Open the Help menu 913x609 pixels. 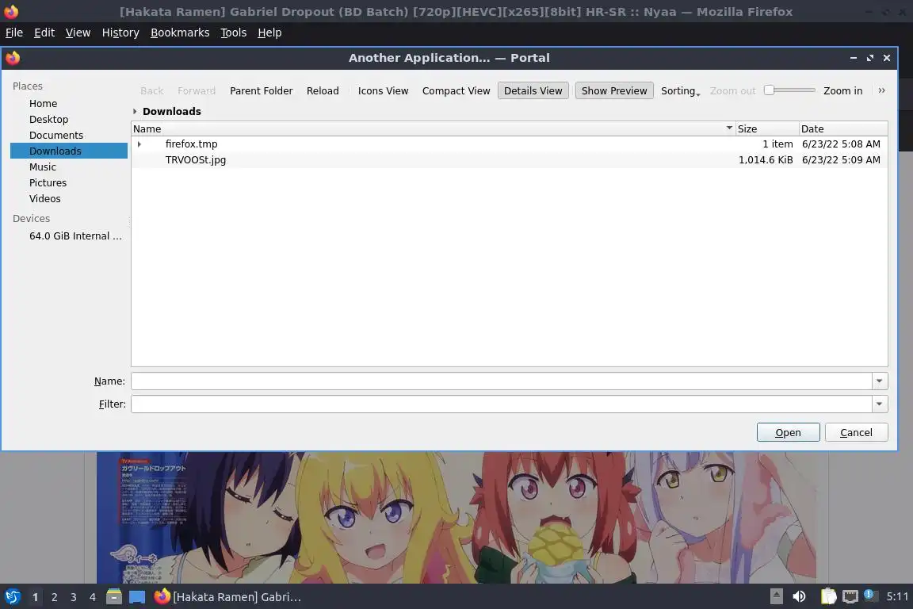269,33
